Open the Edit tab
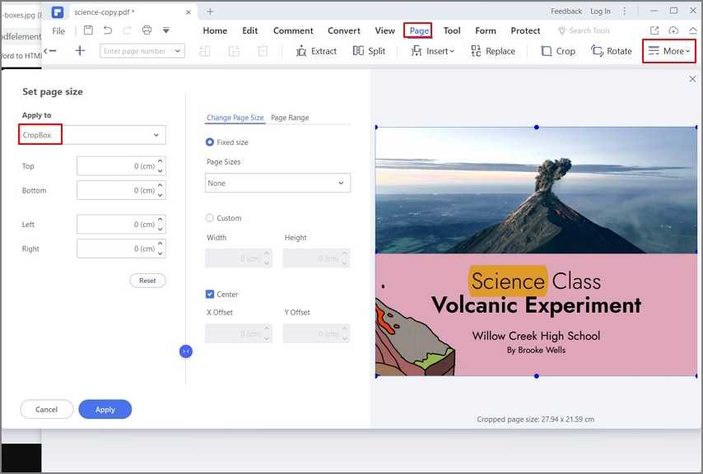The image size is (703, 474). point(249,30)
